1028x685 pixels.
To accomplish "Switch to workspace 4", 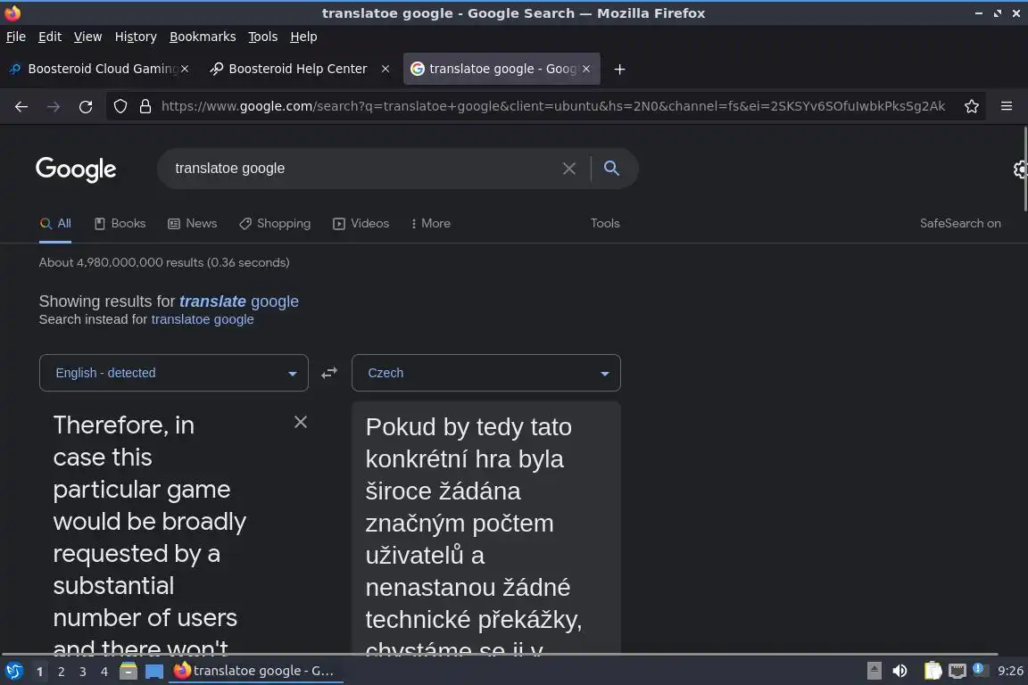I will point(104,672).
